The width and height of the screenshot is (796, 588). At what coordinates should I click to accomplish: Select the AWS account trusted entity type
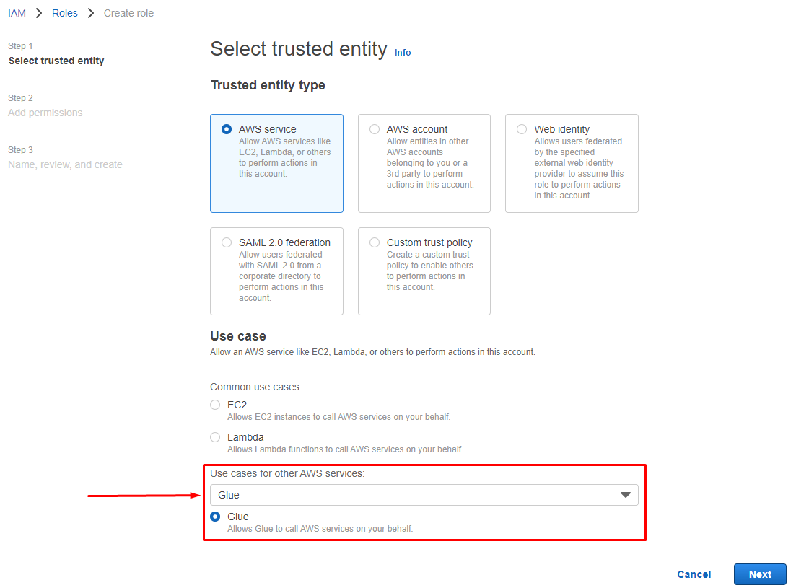coord(374,128)
